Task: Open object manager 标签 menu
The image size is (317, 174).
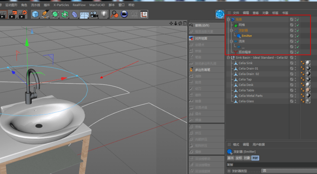Action: pyautogui.click(x=275, y=13)
